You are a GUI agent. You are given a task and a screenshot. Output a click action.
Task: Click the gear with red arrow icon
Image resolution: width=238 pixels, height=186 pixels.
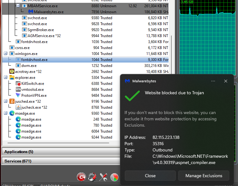(92, 177)
